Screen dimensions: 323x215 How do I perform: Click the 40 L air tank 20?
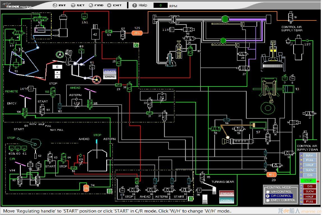tap(271, 175)
